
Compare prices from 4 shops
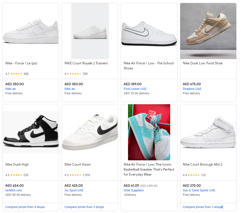[x=25, y=207]
